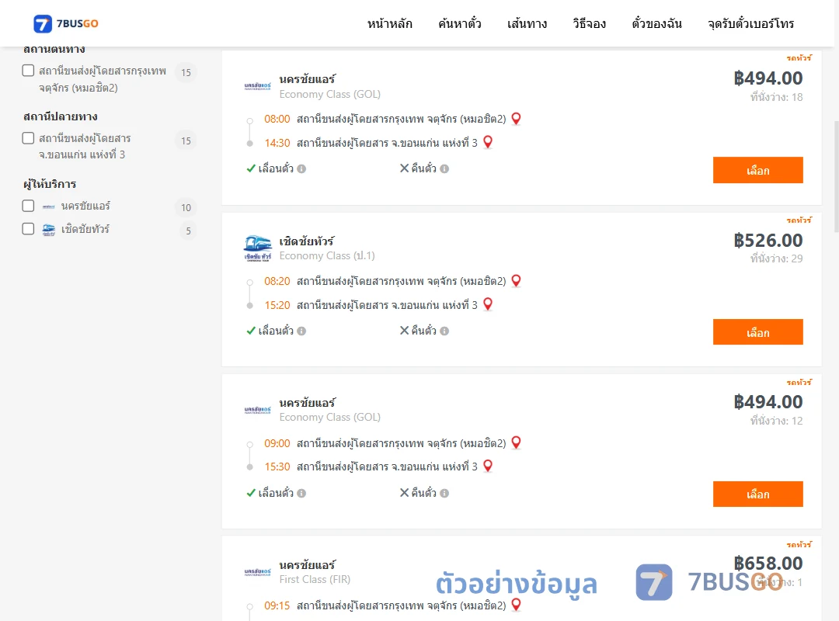This screenshot has height=621, width=839.
Task: Click the 15:20 arrival time
Action: 277,305
